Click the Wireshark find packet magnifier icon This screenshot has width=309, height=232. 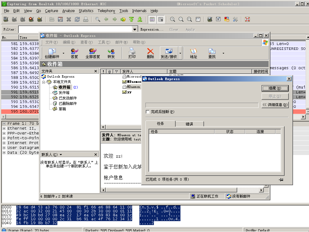(x=98, y=19)
